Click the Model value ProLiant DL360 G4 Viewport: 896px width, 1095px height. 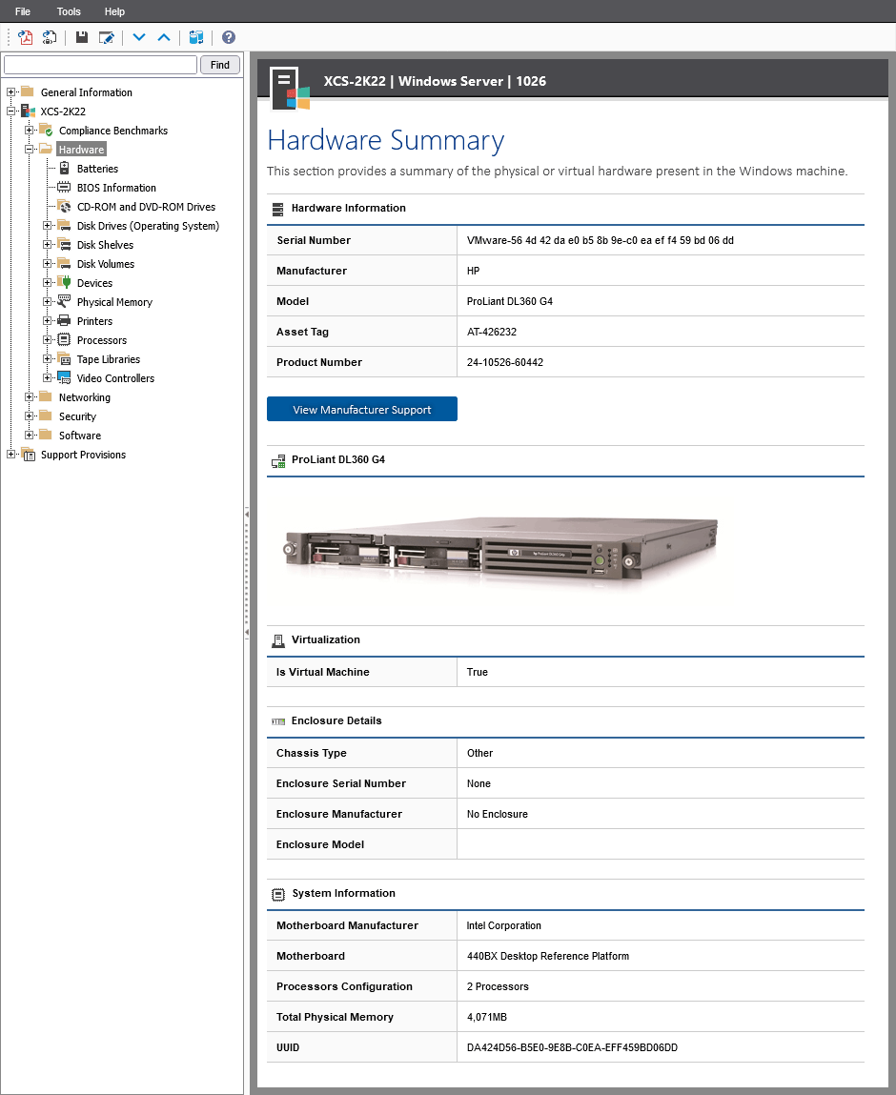[x=509, y=301]
